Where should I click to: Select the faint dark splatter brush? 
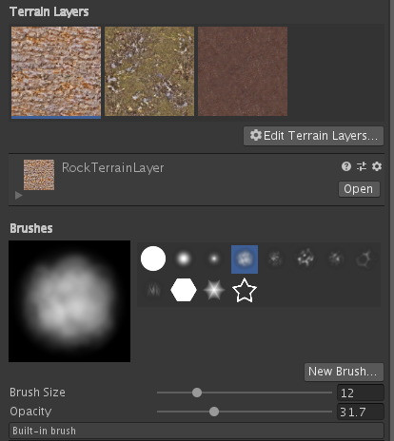tap(336, 259)
